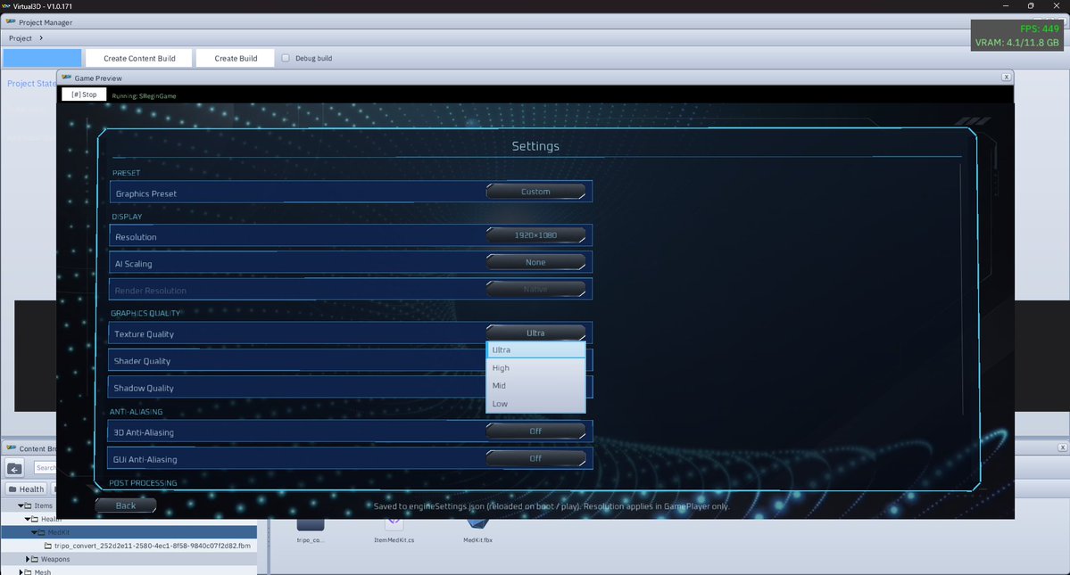This screenshot has width=1070, height=575.
Task: Choose Ultra in the Texture Quality list
Action: 535,349
